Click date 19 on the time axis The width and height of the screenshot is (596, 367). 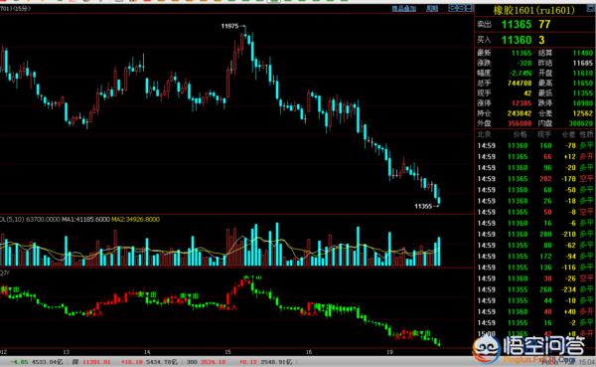coord(389,352)
